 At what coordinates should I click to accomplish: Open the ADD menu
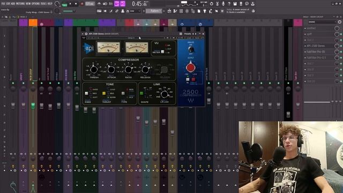click(13, 4)
